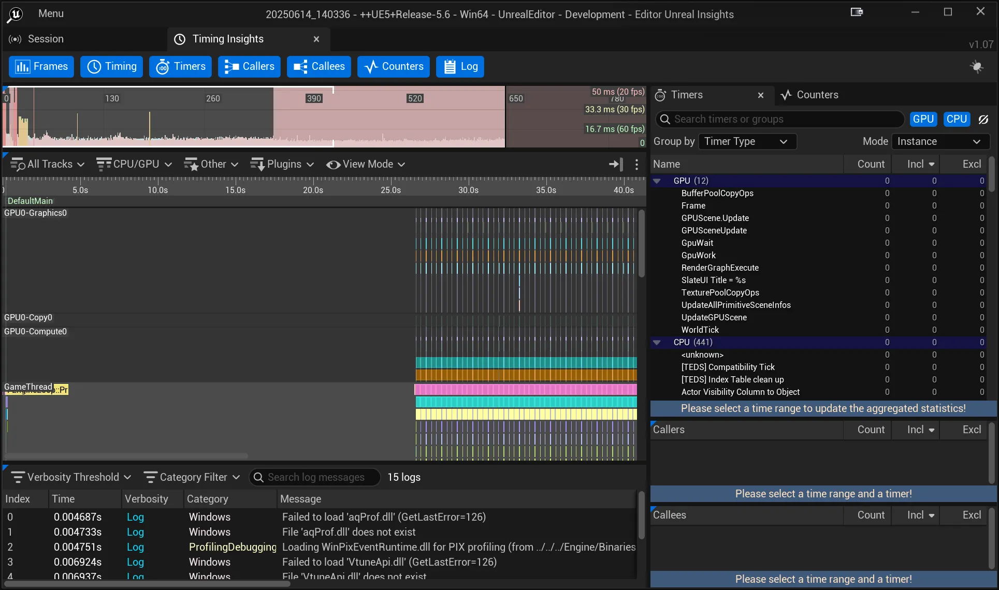
Task: Switch to the Counters tab in right panel
Action: pyautogui.click(x=809, y=95)
